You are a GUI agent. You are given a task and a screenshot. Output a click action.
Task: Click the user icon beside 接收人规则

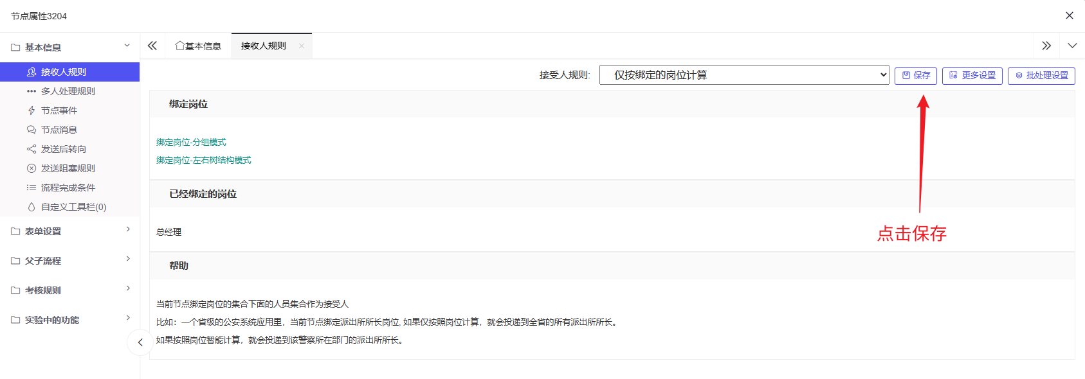(32, 72)
